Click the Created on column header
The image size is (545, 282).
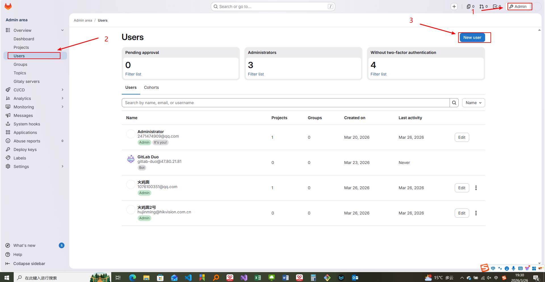pyautogui.click(x=355, y=118)
